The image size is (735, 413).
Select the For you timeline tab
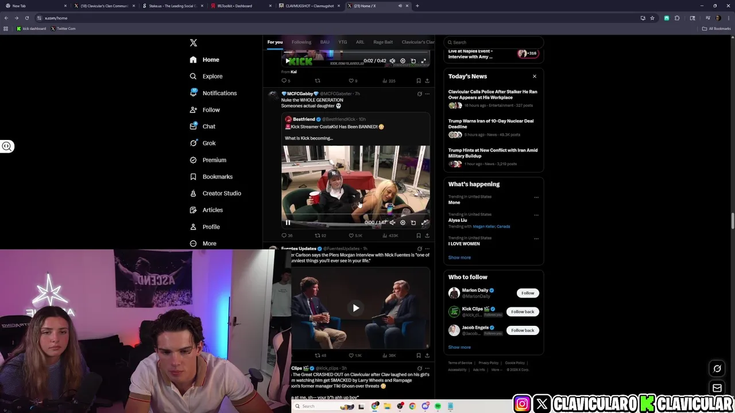click(x=275, y=42)
